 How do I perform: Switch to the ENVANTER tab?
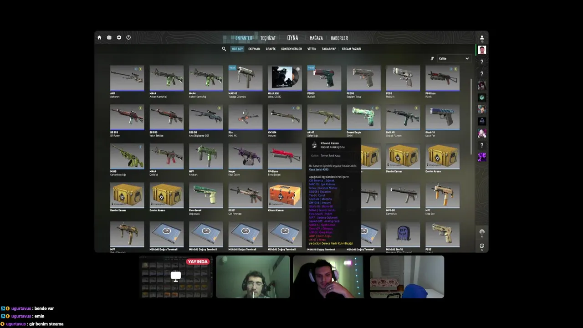point(244,38)
